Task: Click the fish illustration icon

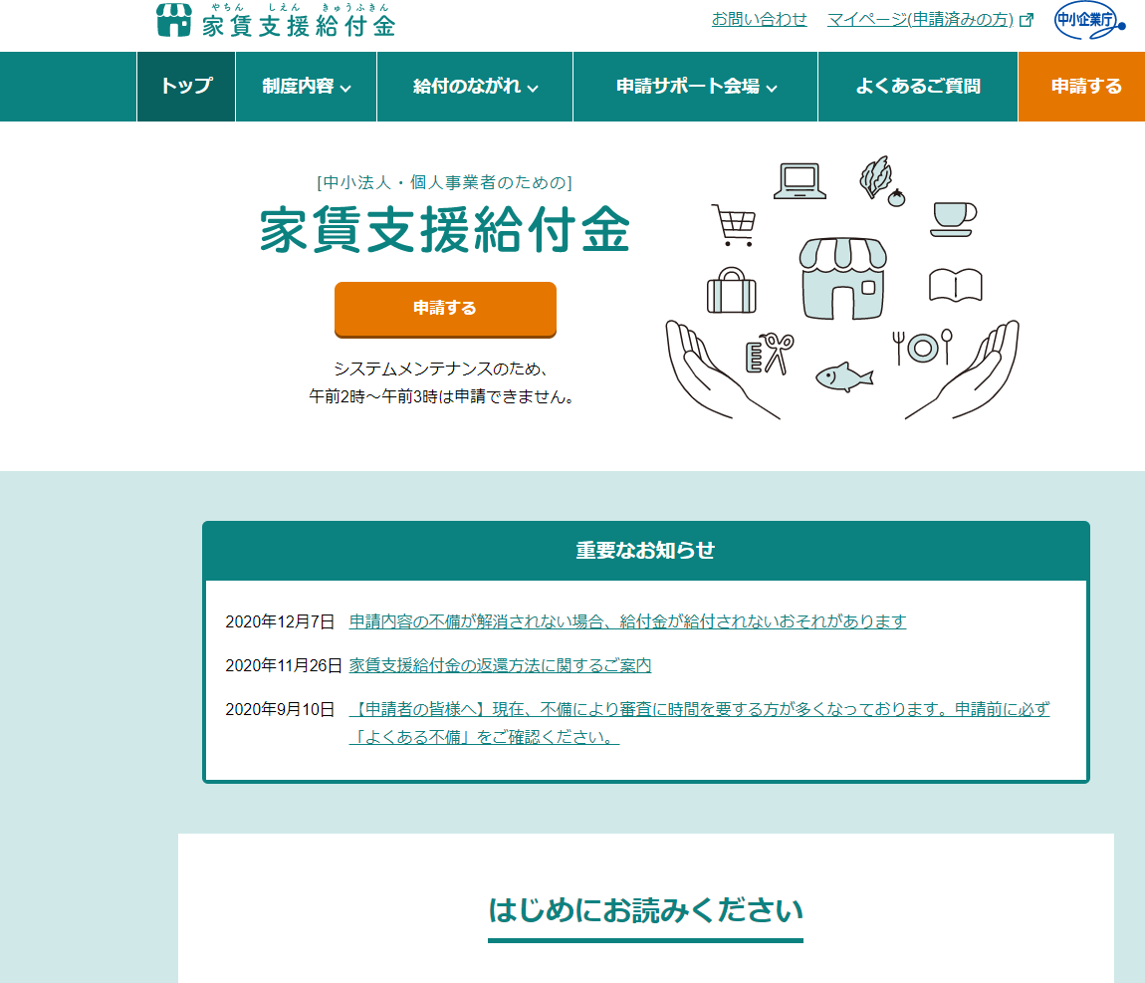Action: (x=843, y=376)
